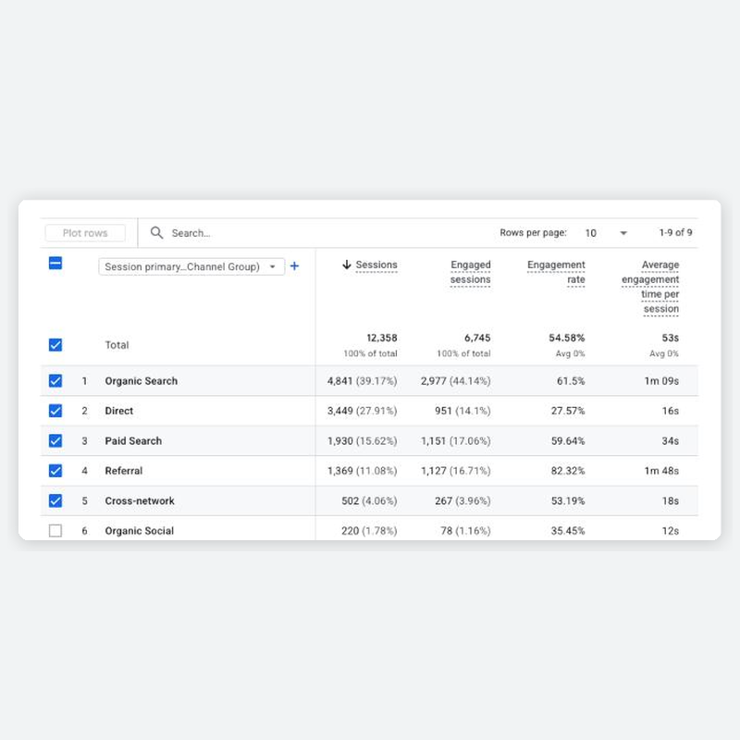
Task: Click Cross-network sessions 502 cell
Action: [369, 500]
